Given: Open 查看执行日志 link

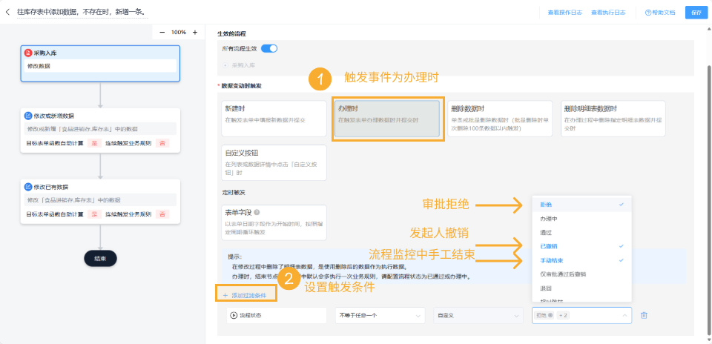Looking at the screenshot, I should point(608,13).
